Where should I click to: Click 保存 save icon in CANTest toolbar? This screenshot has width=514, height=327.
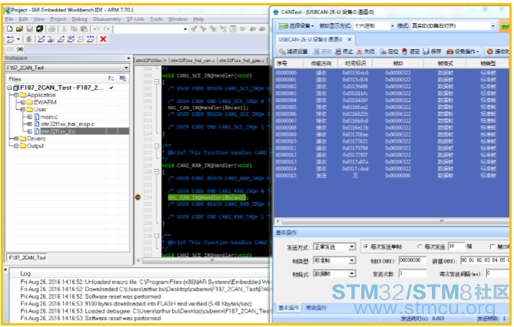point(426,51)
